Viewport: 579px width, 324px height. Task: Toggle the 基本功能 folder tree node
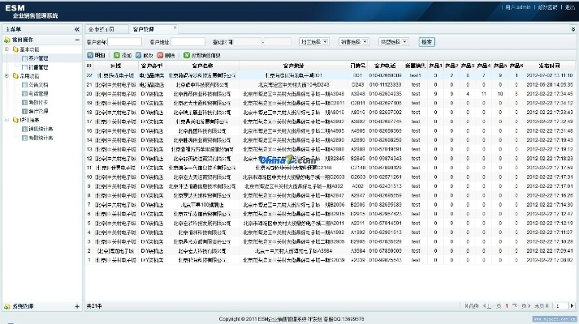pos(6,49)
